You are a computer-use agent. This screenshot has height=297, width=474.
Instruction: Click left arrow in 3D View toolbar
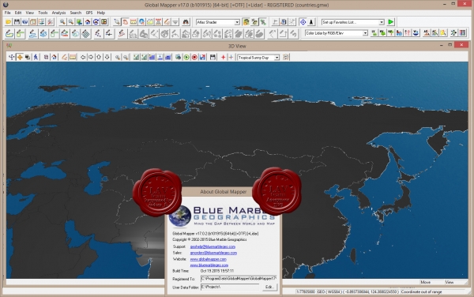pos(83,57)
